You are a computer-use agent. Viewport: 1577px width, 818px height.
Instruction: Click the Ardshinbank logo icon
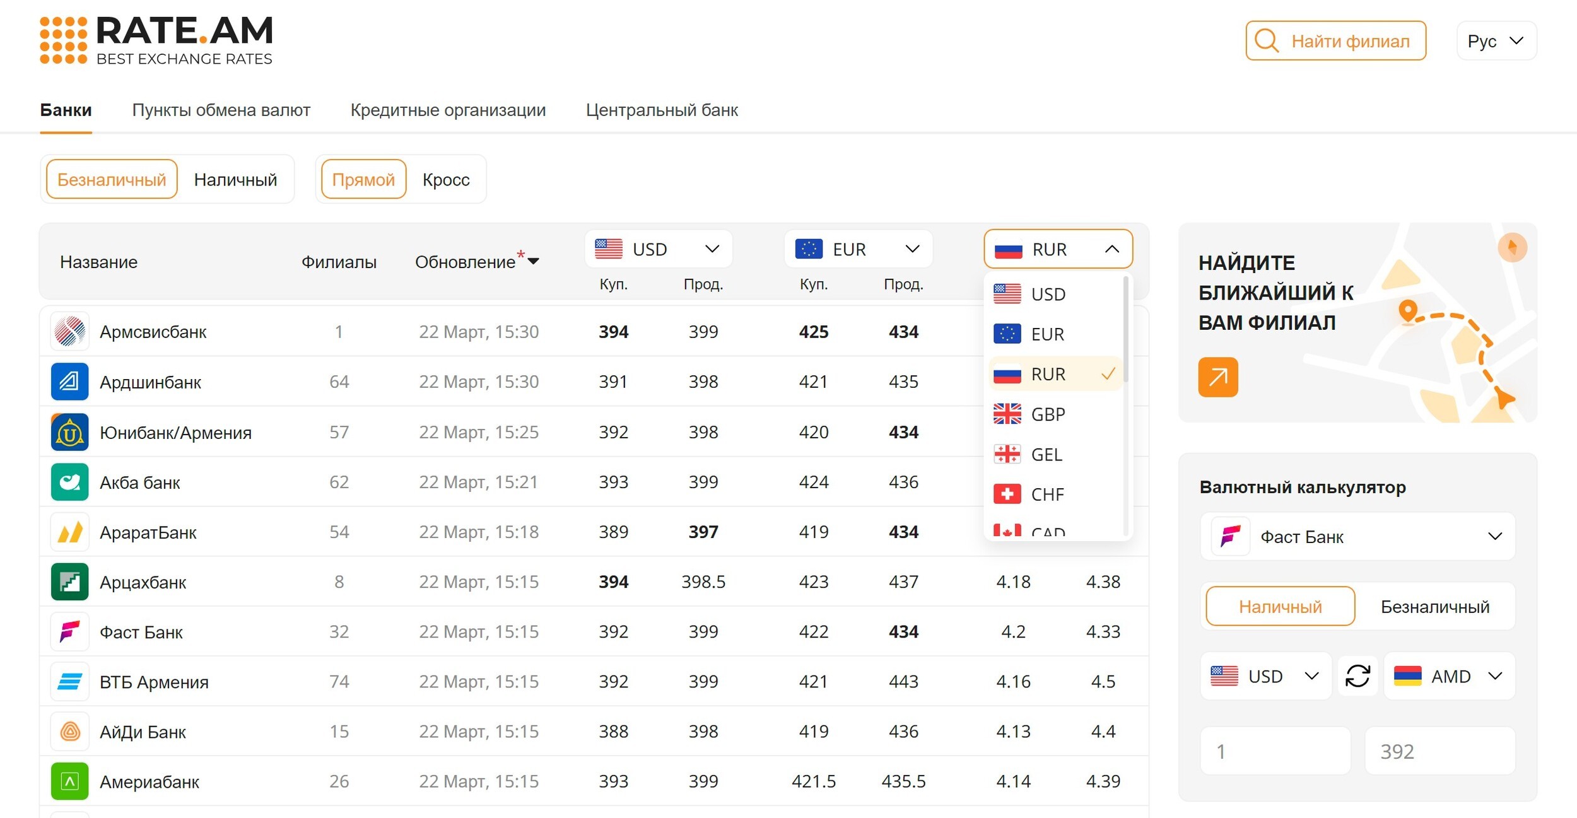69,382
